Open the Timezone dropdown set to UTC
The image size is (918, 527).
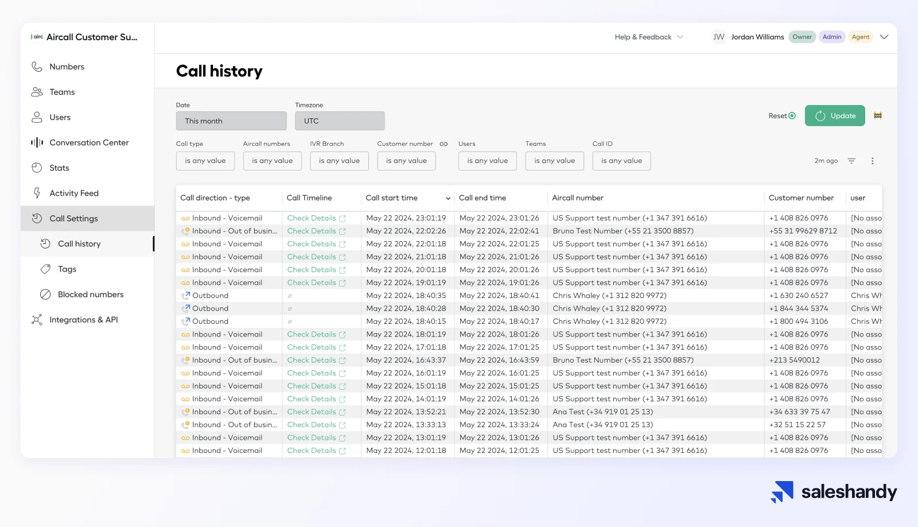tap(340, 121)
